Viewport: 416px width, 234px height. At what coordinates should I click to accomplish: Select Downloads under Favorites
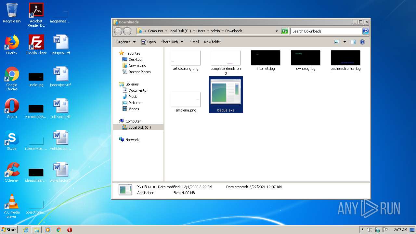(134, 66)
